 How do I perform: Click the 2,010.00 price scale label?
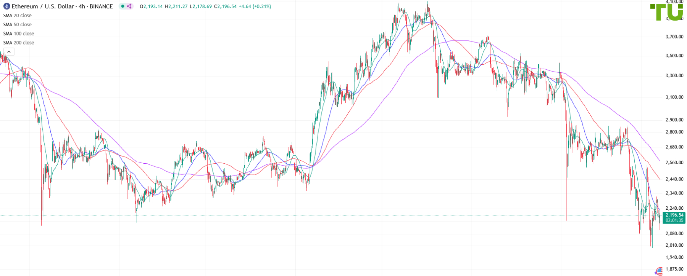pos(674,245)
